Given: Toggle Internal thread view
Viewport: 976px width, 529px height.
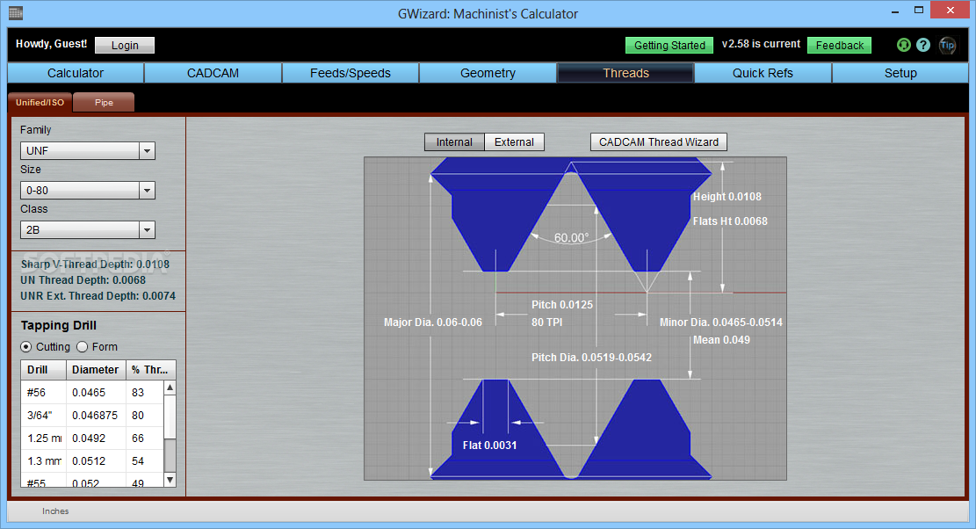Looking at the screenshot, I should (x=454, y=141).
